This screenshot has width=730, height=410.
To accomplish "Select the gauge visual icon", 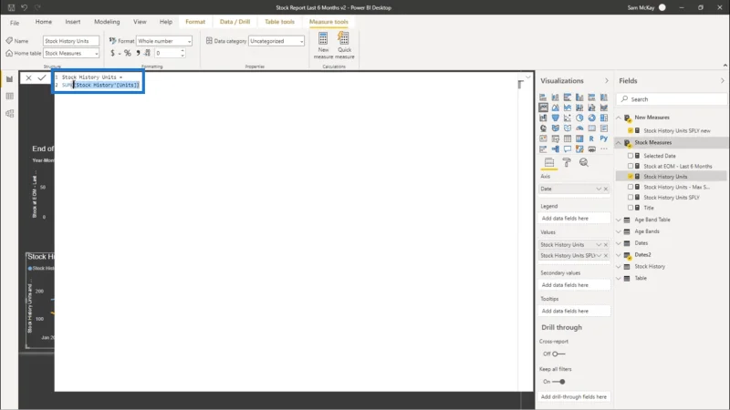I will click(579, 128).
